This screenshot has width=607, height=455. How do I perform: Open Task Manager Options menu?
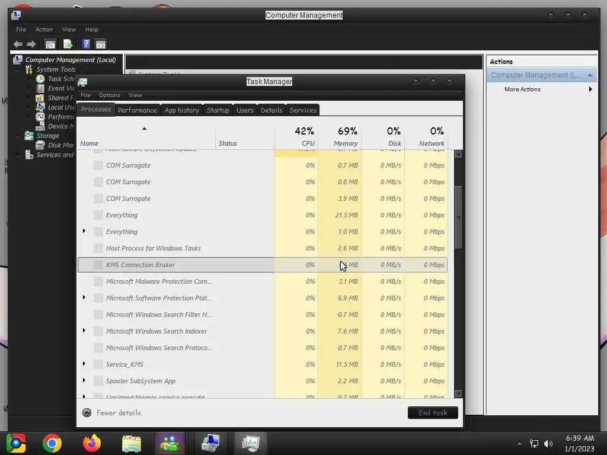(110, 95)
